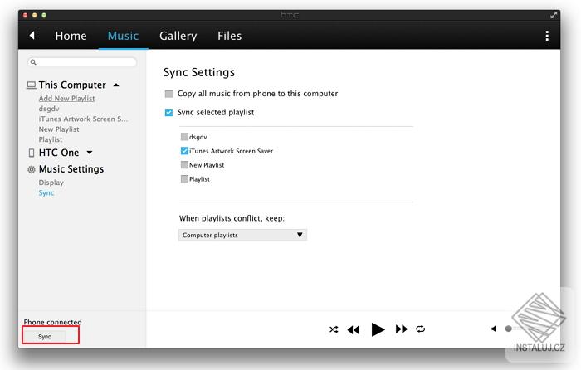Open the three-dot overflow menu
This screenshot has height=370, width=581.
pyautogui.click(x=547, y=36)
